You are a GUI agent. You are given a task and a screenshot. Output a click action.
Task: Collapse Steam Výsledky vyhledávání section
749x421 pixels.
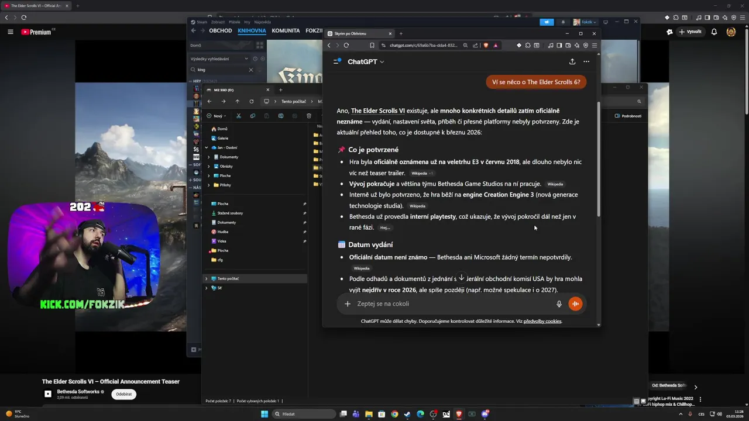[246, 58]
